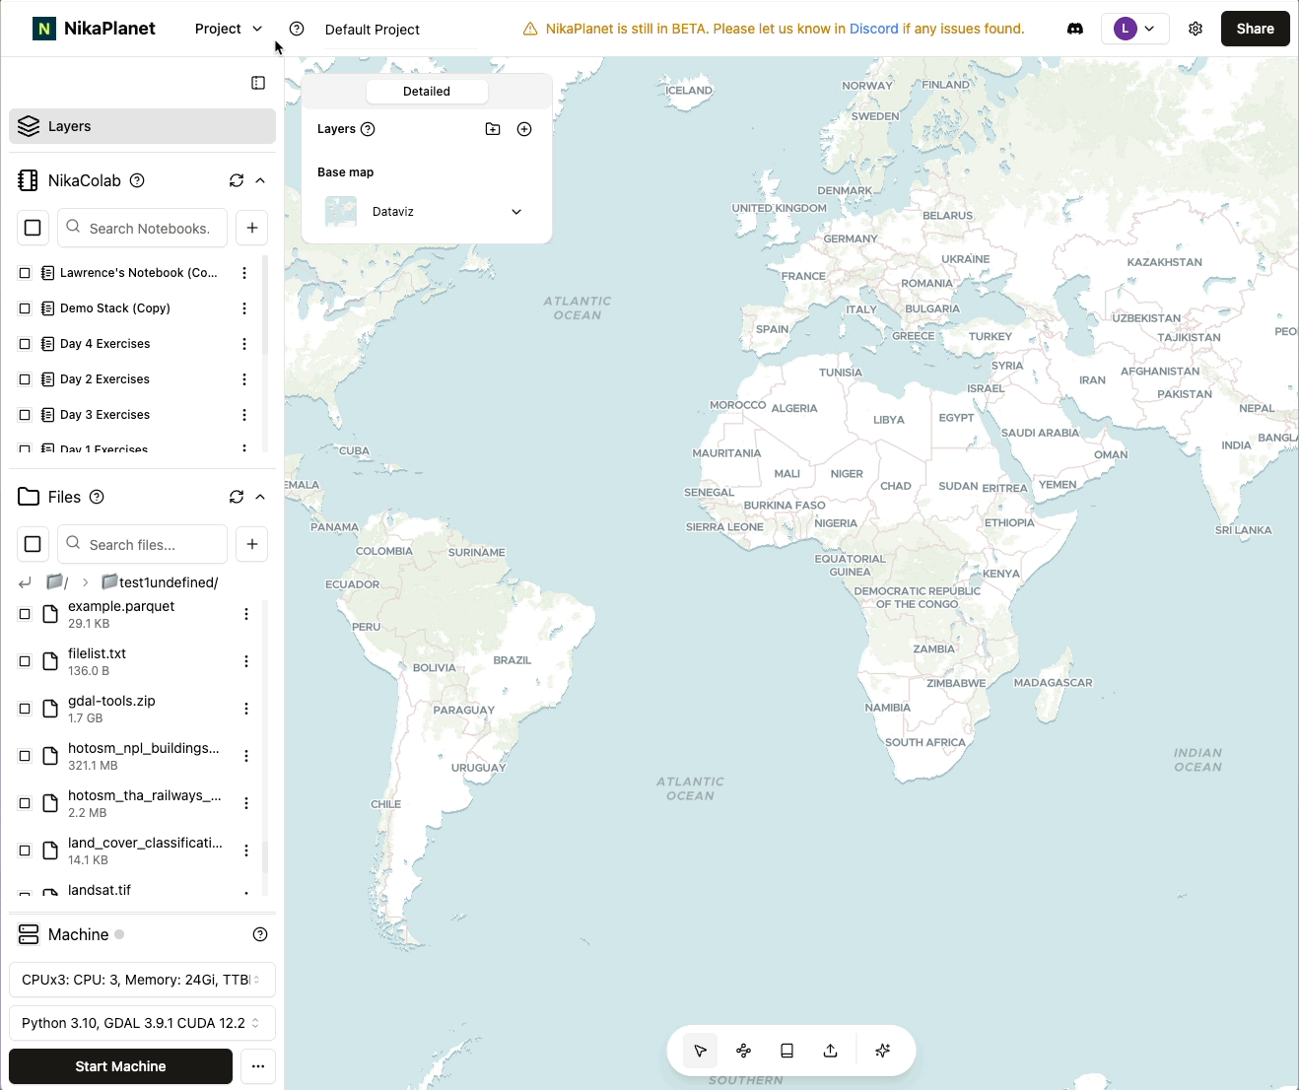Image resolution: width=1299 pixels, height=1090 pixels.
Task: Open the settings gear icon
Action: click(1196, 29)
